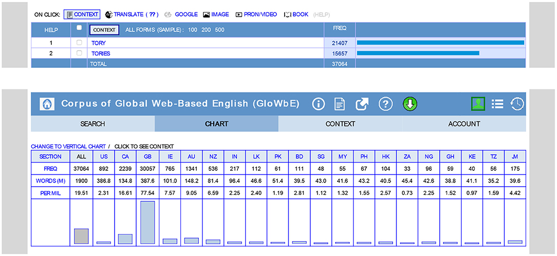
Task: Open the TORY word link
Action: point(98,43)
